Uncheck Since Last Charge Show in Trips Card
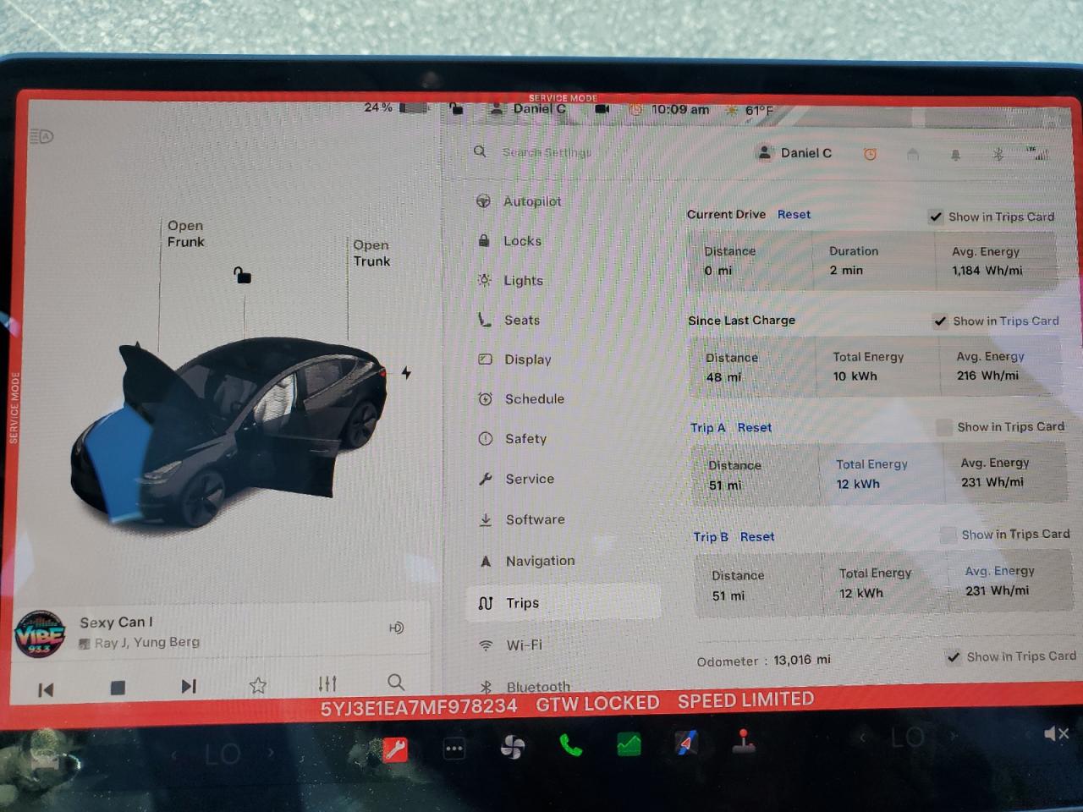 (x=940, y=321)
